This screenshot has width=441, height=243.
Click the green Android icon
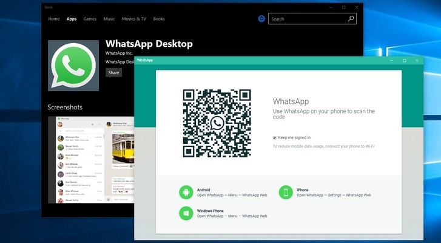[186, 193]
